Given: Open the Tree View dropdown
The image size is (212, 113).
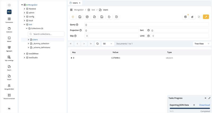Looking at the screenshot, I should click(x=202, y=44).
